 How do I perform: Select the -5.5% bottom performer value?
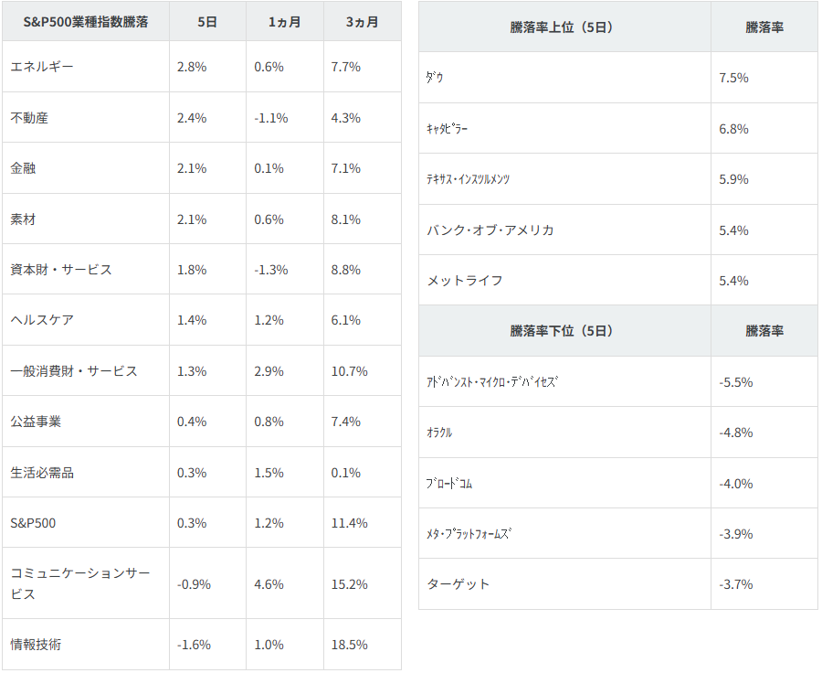tap(735, 382)
